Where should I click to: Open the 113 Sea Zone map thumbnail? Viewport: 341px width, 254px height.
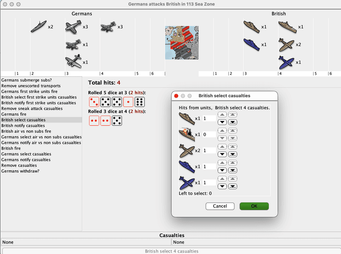click(182, 43)
